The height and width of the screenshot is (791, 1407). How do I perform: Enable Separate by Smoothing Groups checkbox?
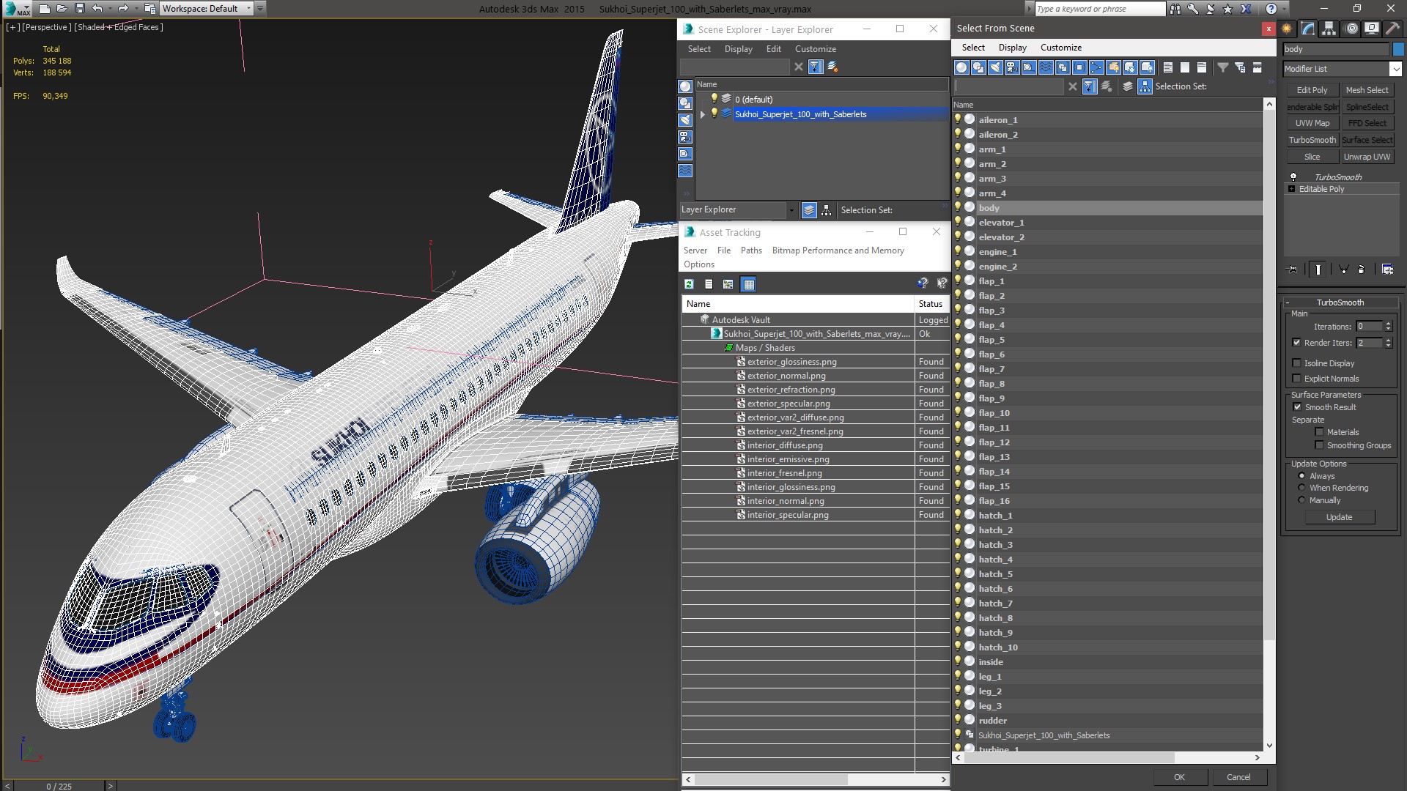(x=1319, y=445)
